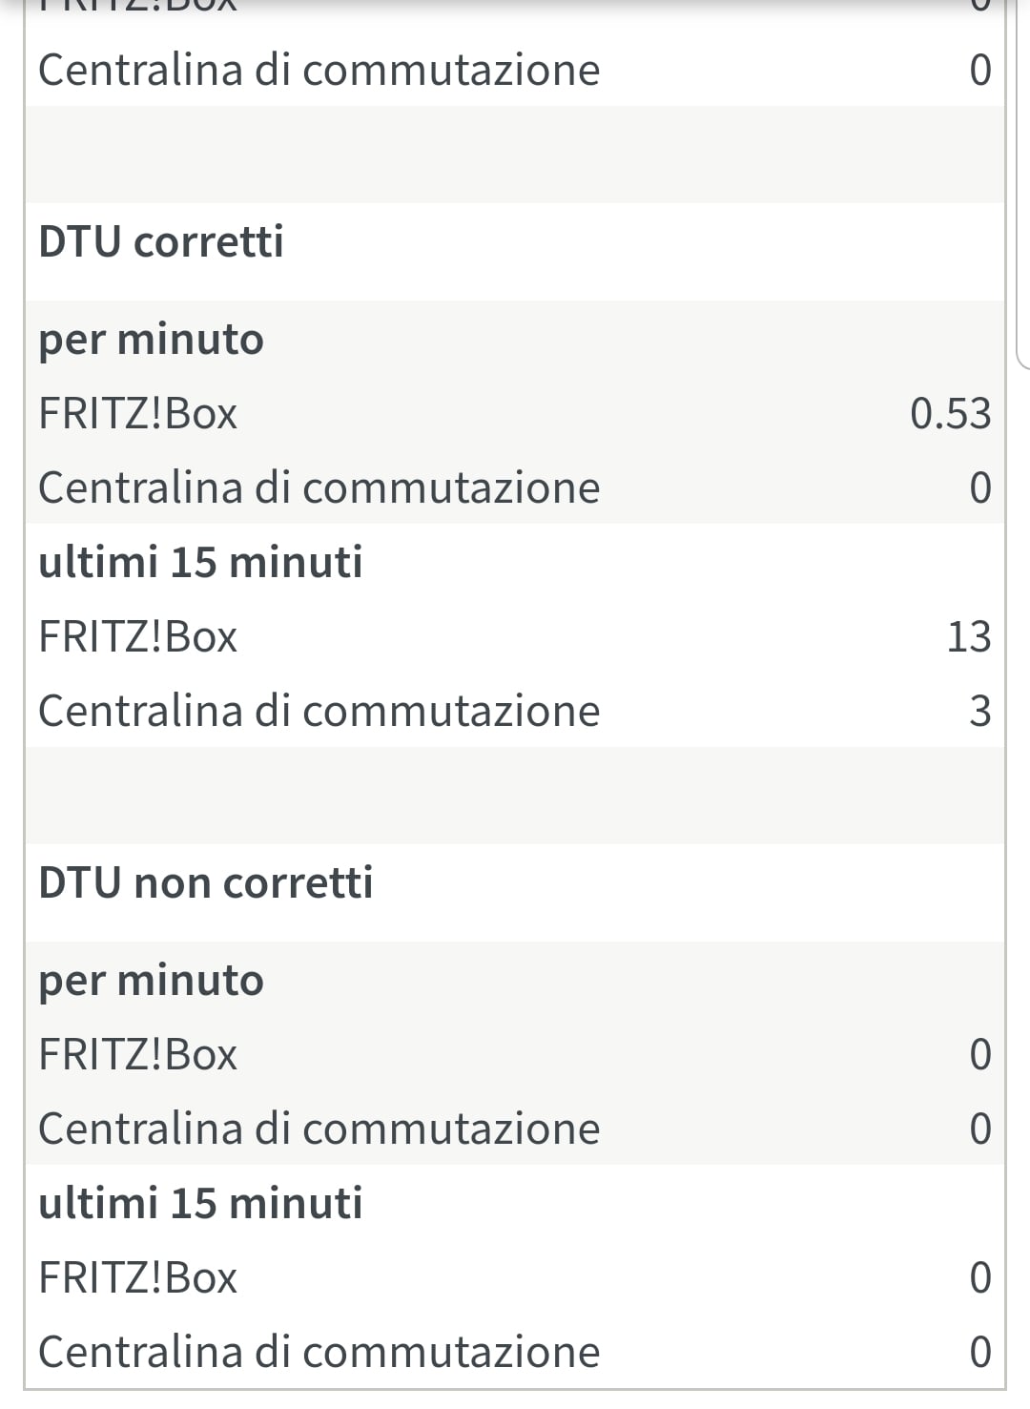1030x1409 pixels.
Task: Tap Centralina di commutazione under DTU non corretti per minuto
Action: (x=319, y=1129)
